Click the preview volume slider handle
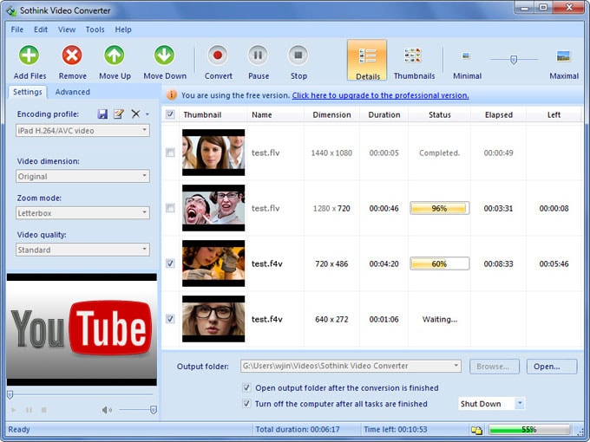Image resolution: width=590 pixels, height=442 pixels. (154, 410)
